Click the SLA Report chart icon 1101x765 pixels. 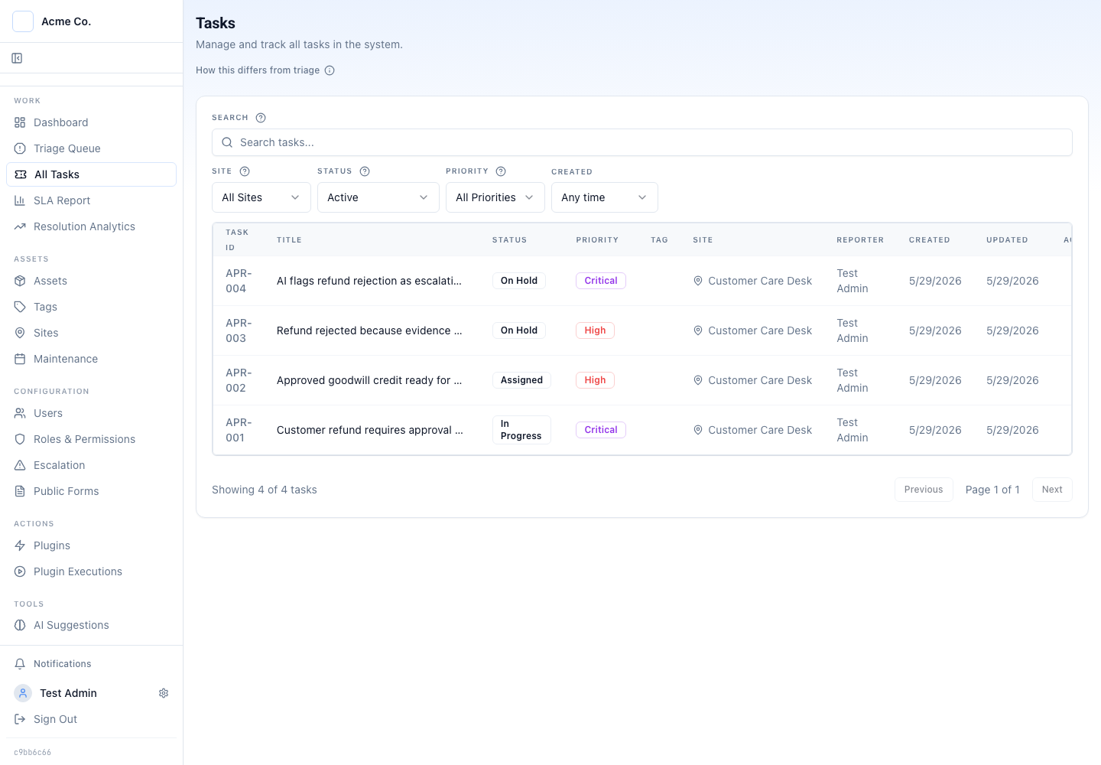tap(20, 200)
